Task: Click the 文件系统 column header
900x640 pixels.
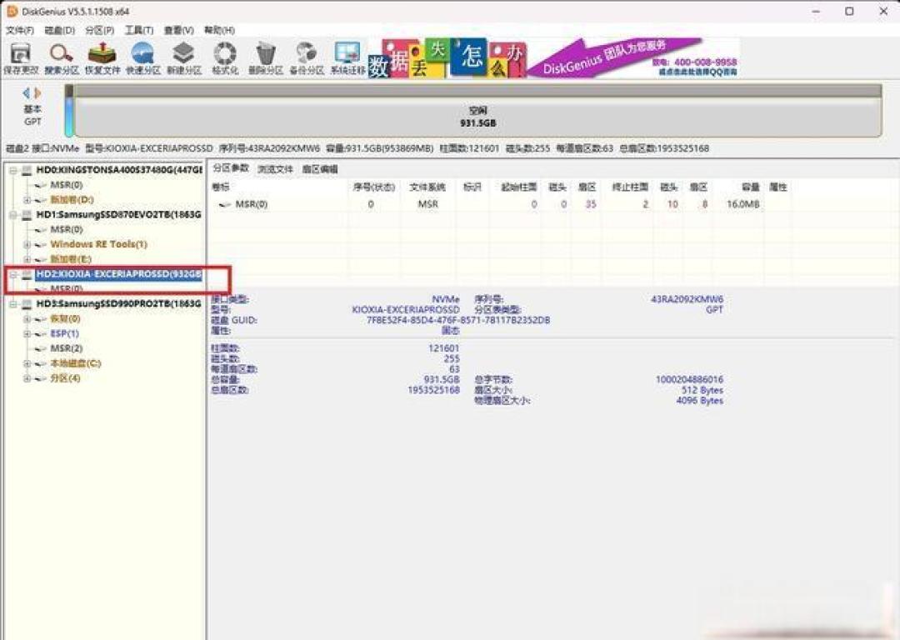Action: (427, 187)
